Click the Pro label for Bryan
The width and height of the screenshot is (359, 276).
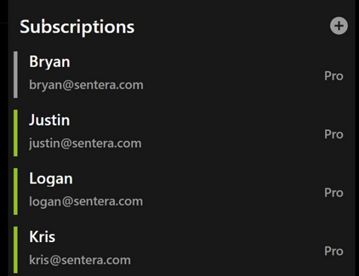(333, 76)
